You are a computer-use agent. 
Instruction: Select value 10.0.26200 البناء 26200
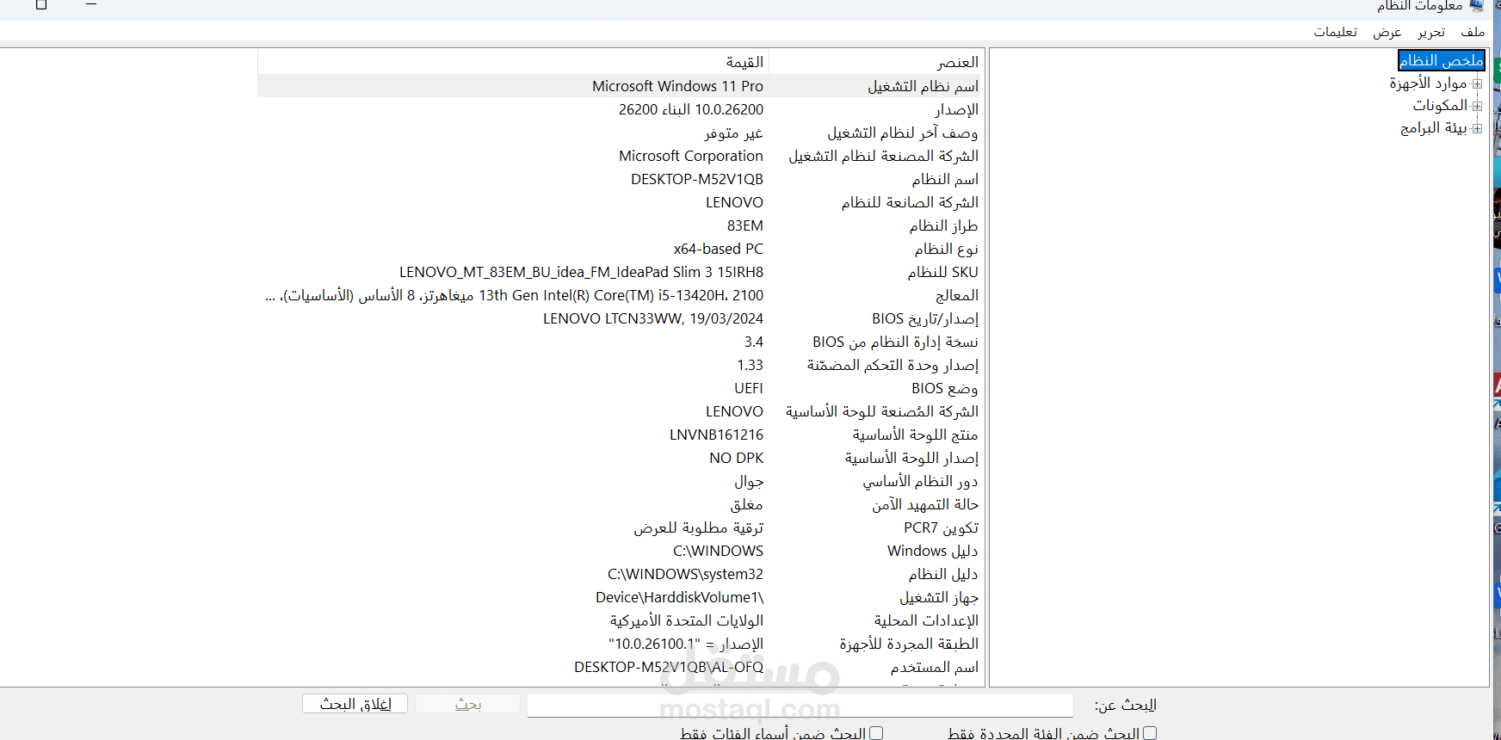tap(690, 109)
